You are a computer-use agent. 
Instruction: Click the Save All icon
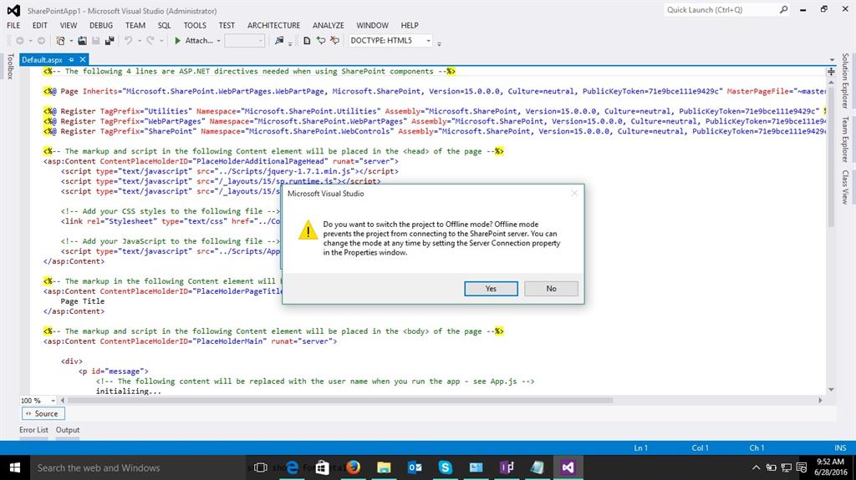(x=110, y=40)
